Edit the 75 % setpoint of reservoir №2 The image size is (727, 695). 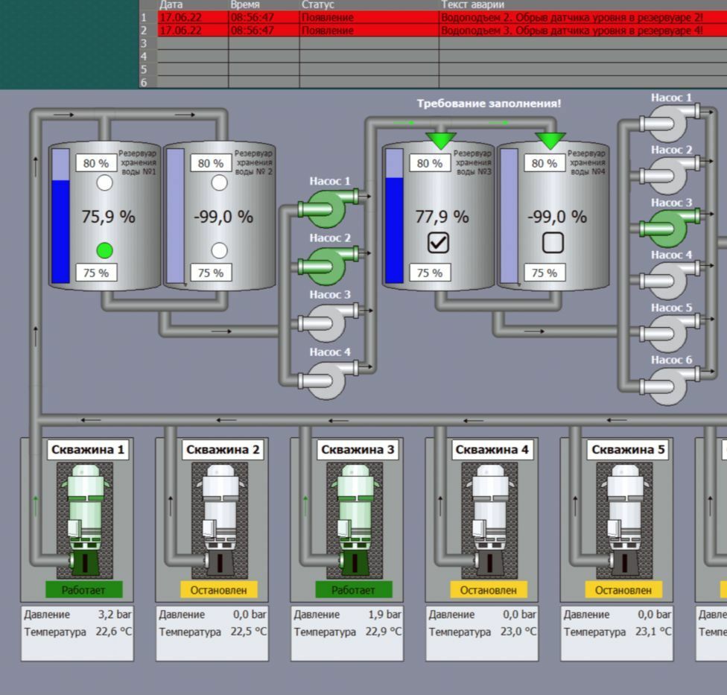212,273
